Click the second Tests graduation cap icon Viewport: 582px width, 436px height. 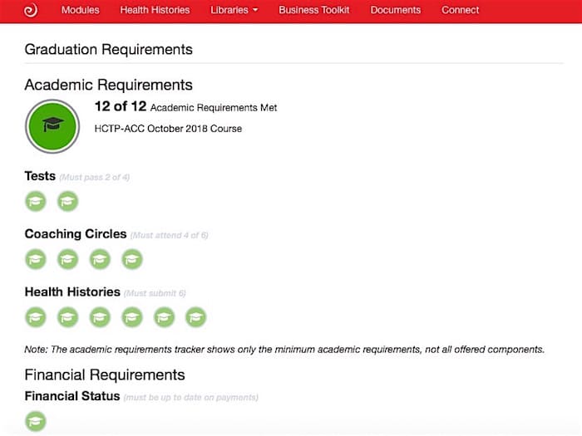(67, 201)
